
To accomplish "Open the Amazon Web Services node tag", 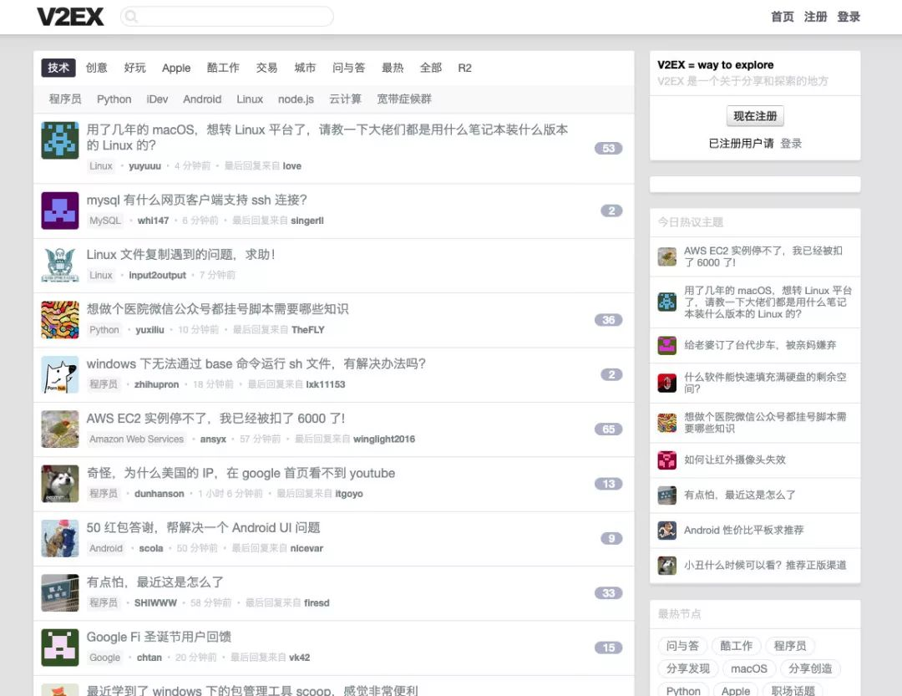I will click(x=136, y=439).
